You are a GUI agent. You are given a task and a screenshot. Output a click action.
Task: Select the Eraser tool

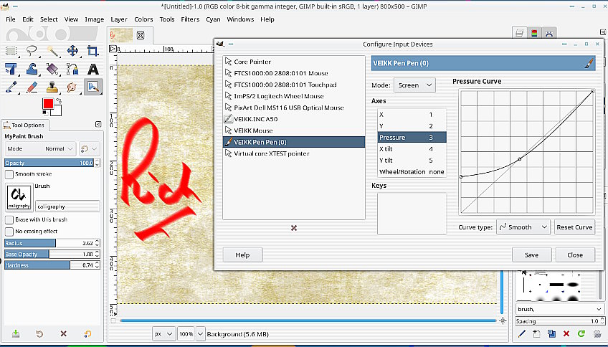coord(32,87)
